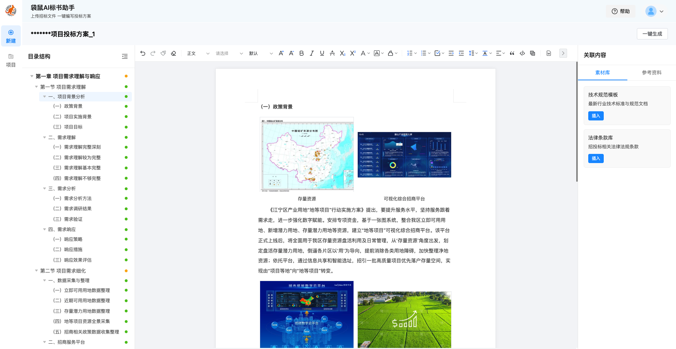Screen dimensions: 676x349
Task: Switch to the 参考资料 tab
Action: tap(651, 73)
